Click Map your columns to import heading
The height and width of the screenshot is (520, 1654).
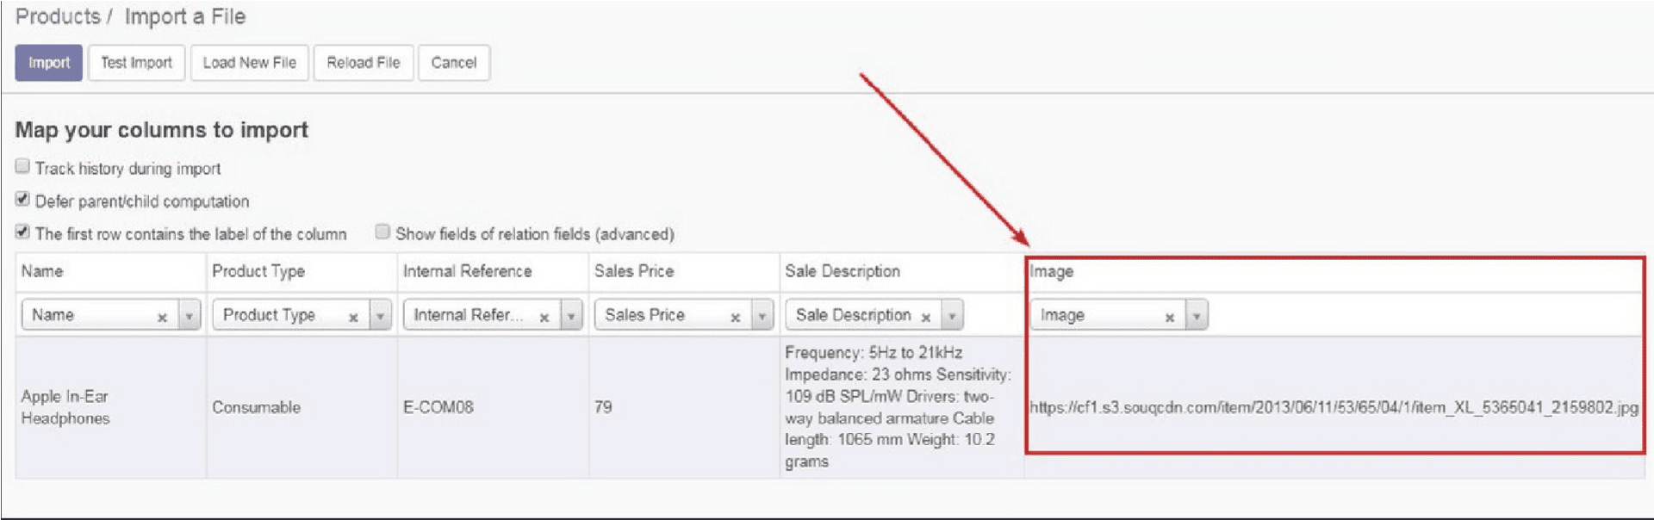[162, 130]
